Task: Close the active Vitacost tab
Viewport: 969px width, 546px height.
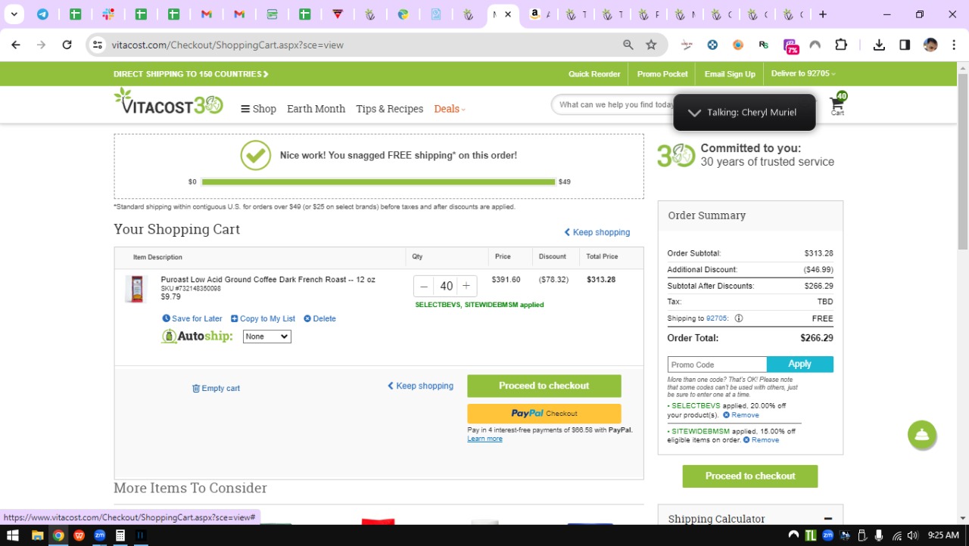Action: [x=508, y=14]
